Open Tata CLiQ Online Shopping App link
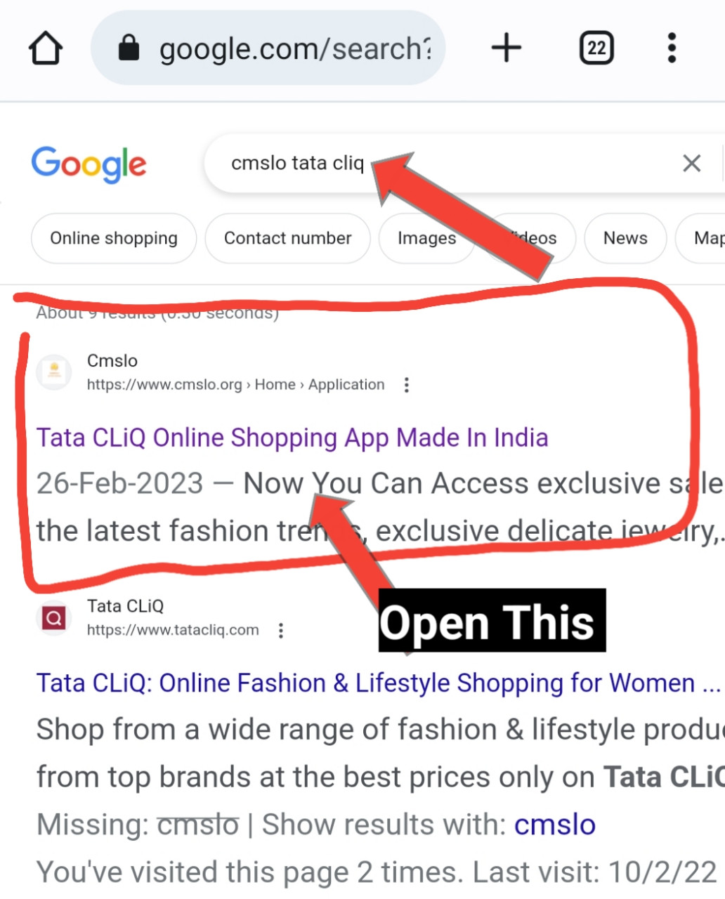Viewport: 725px width, 899px height. point(292,438)
